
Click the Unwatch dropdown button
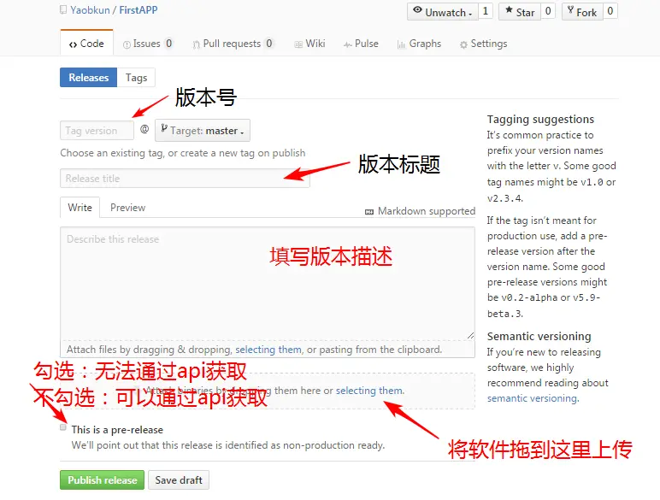coord(442,12)
